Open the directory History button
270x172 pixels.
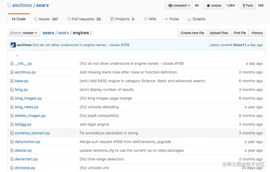pyautogui.click(x=257, y=33)
